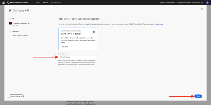The width and height of the screenshot is (211, 105).
Task: Click the Configure API plug icon
Action: 10,10
